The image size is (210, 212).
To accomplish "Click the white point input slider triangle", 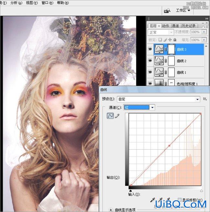I will [201, 191].
